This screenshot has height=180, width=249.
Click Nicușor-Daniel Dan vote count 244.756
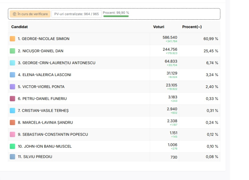coord(170,49)
